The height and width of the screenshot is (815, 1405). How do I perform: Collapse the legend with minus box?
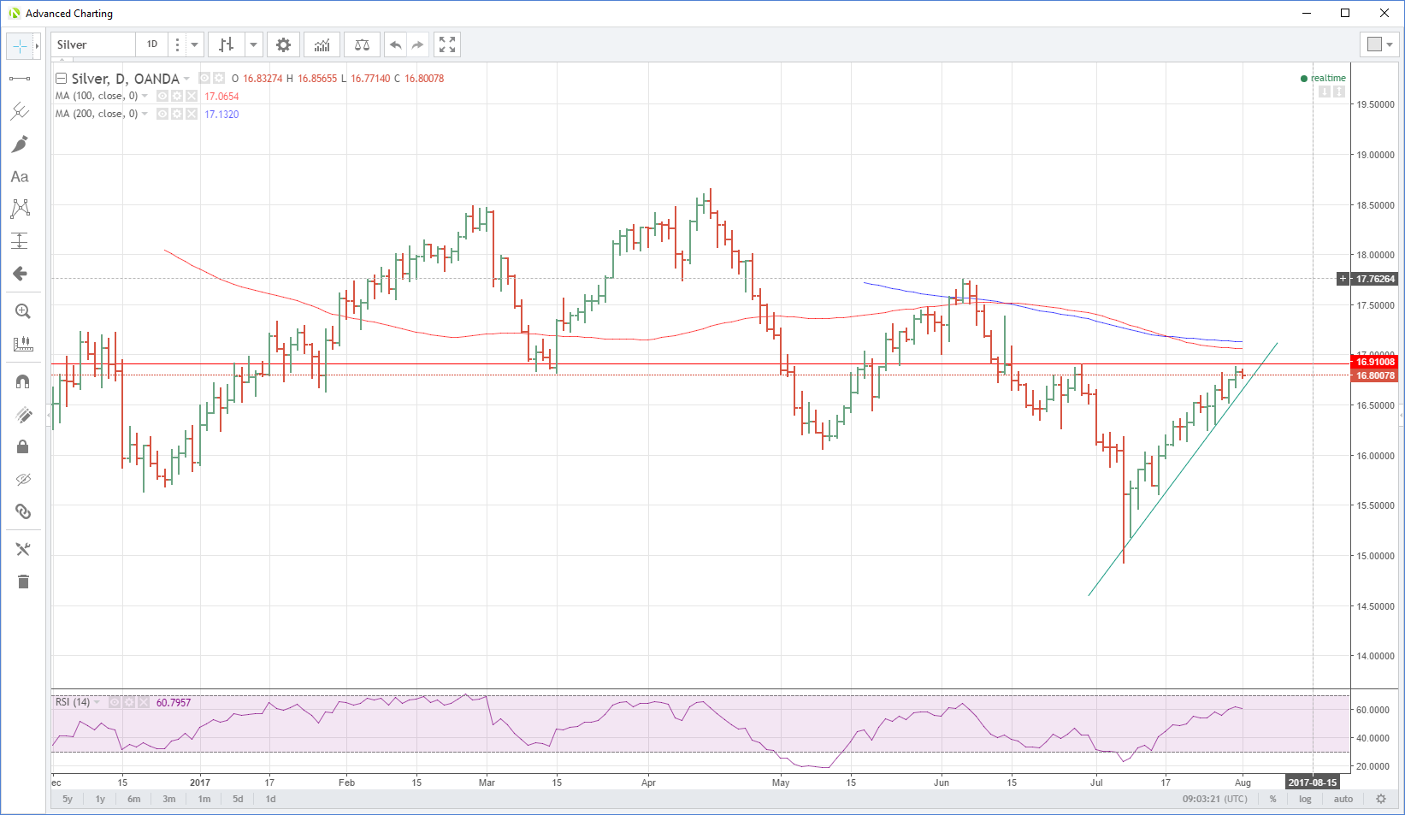click(x=62, y=78)
